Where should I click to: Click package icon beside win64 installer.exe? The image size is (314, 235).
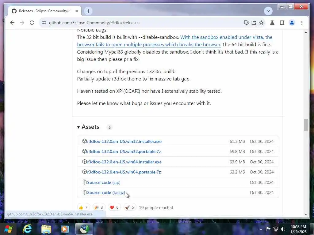(85, 162)
